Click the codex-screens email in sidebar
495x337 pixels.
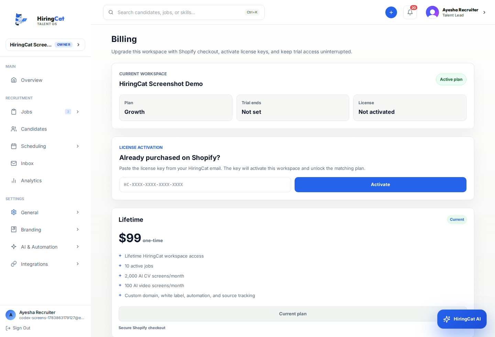click(52, 318)
